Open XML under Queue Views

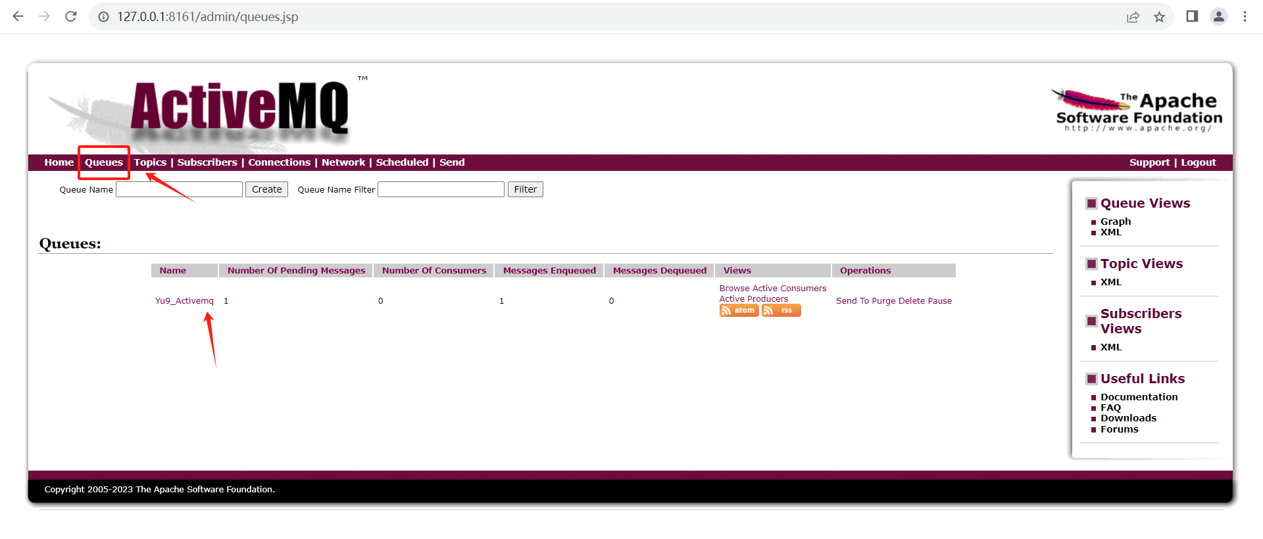click(x=1111, y=232)
